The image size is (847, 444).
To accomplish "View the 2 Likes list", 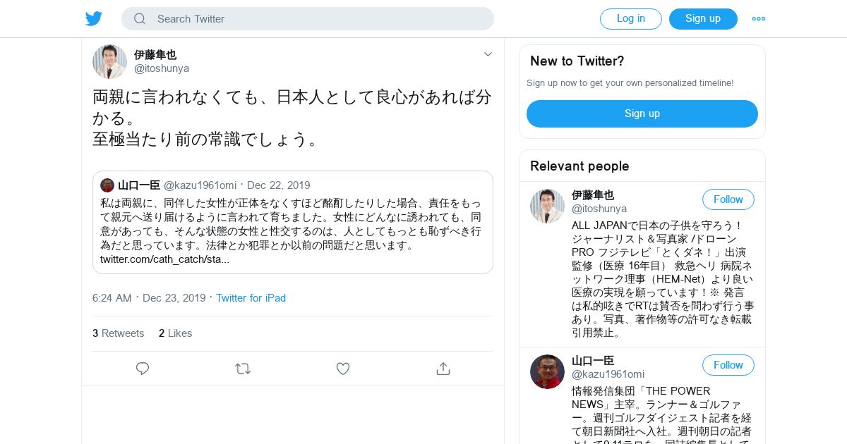I will 175,333.
